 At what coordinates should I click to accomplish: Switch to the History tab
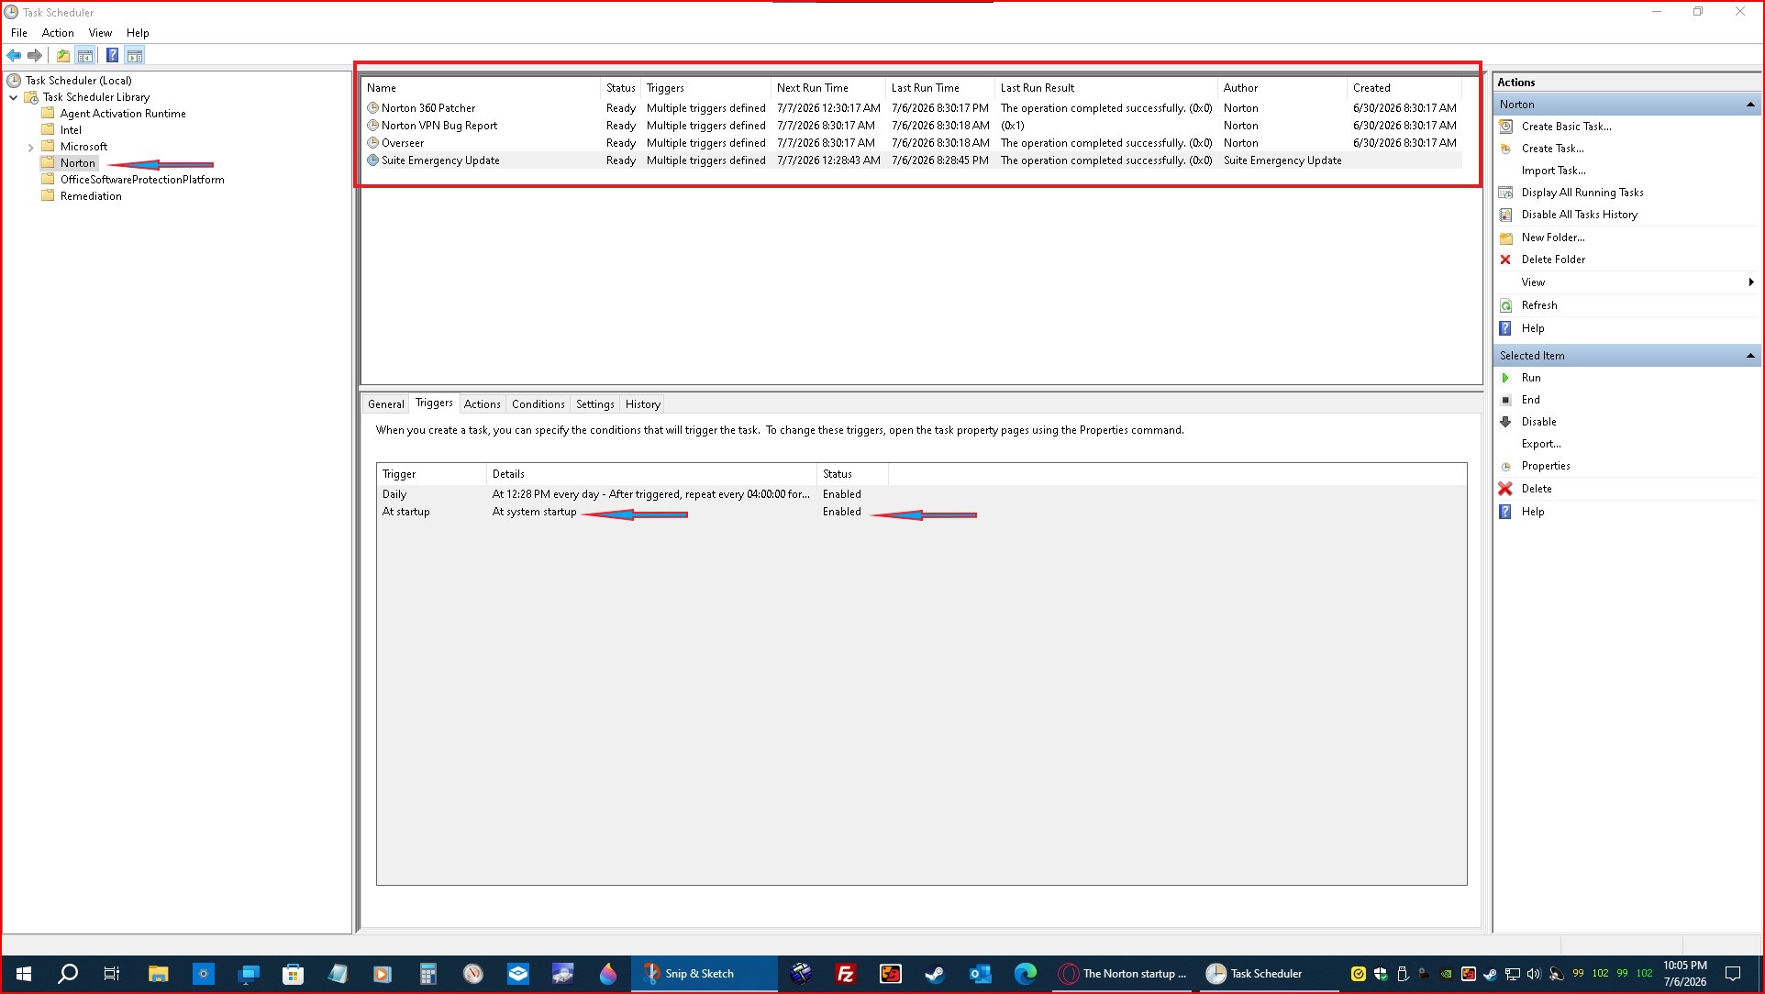(x=642, y=404)
